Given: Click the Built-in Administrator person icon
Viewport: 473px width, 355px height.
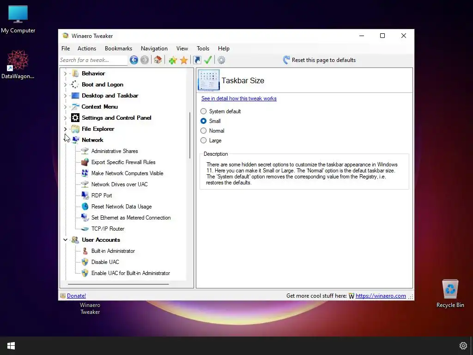Looking at the screenshot, I should (x=85, y=251).
